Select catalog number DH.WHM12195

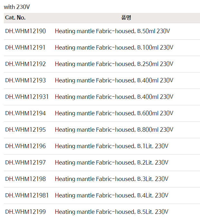[x=25, y=130]
